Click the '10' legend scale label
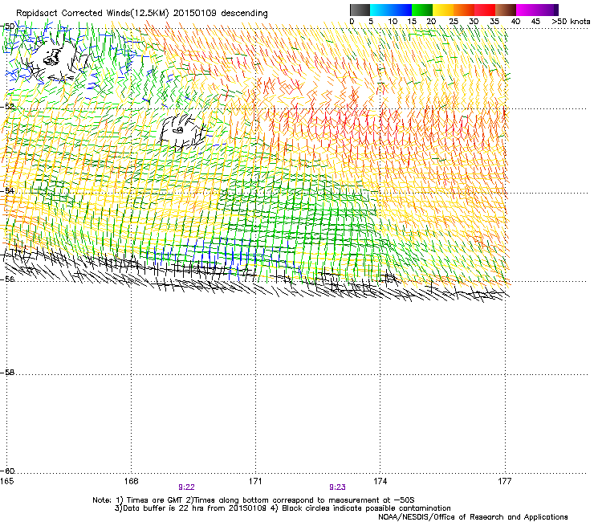The image size is (594, 522). (x=393, y=22)
